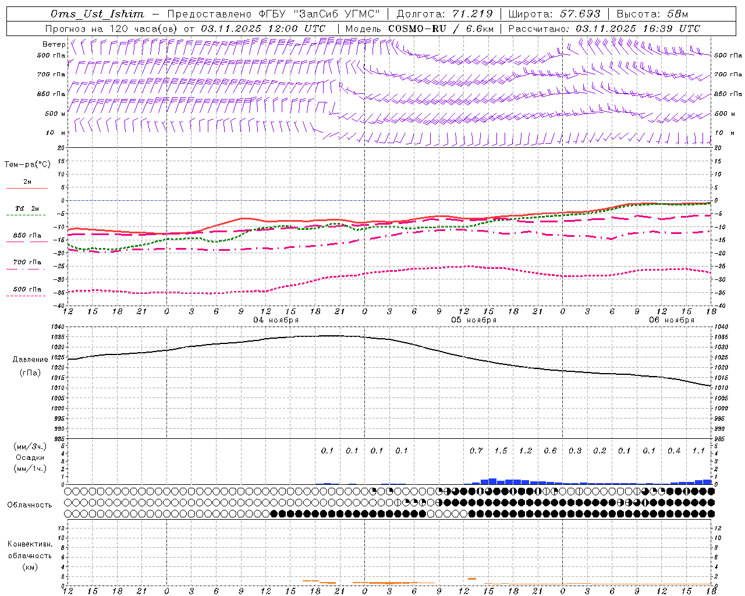Click the pink dotted sample under 500 гПа legend

pyautogui.click(x=27, y=296)
